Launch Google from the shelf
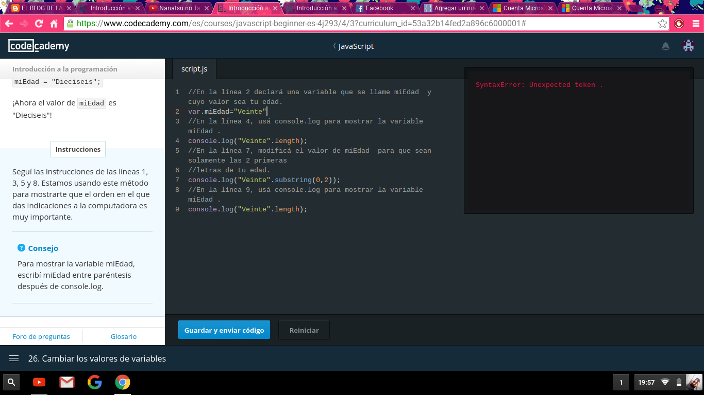This screenshot has width=704, height=395. coord(95,382)
